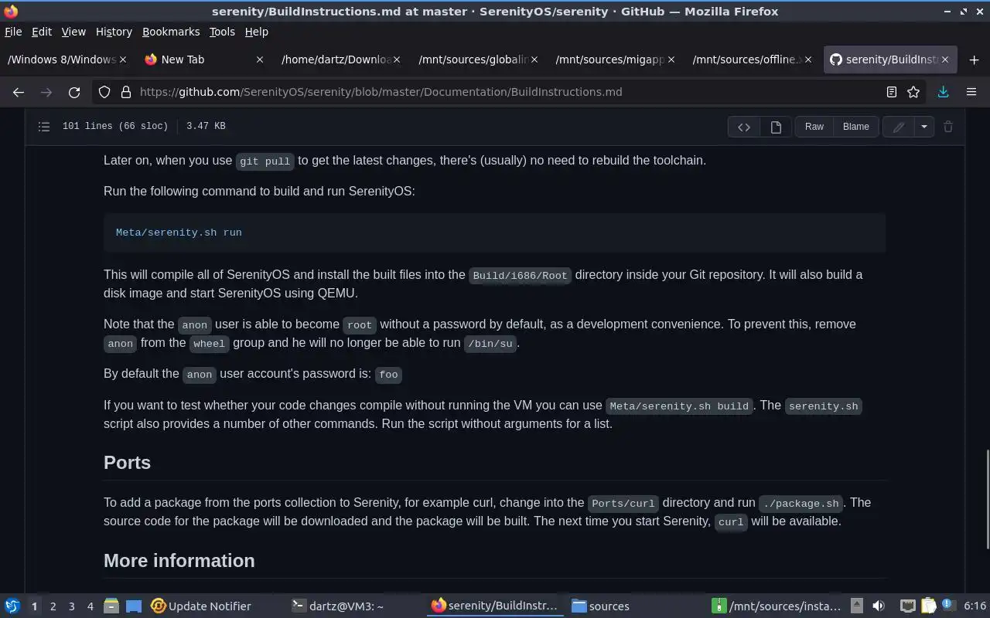The height and width of the screenshot is (618, 990).
Task: Open the file manager launcher in taskbar
Action: (111, 606)
